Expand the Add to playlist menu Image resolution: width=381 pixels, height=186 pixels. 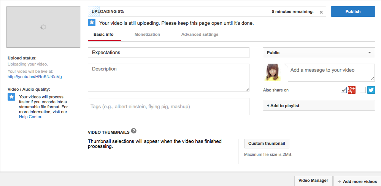[x=319, y=106]
